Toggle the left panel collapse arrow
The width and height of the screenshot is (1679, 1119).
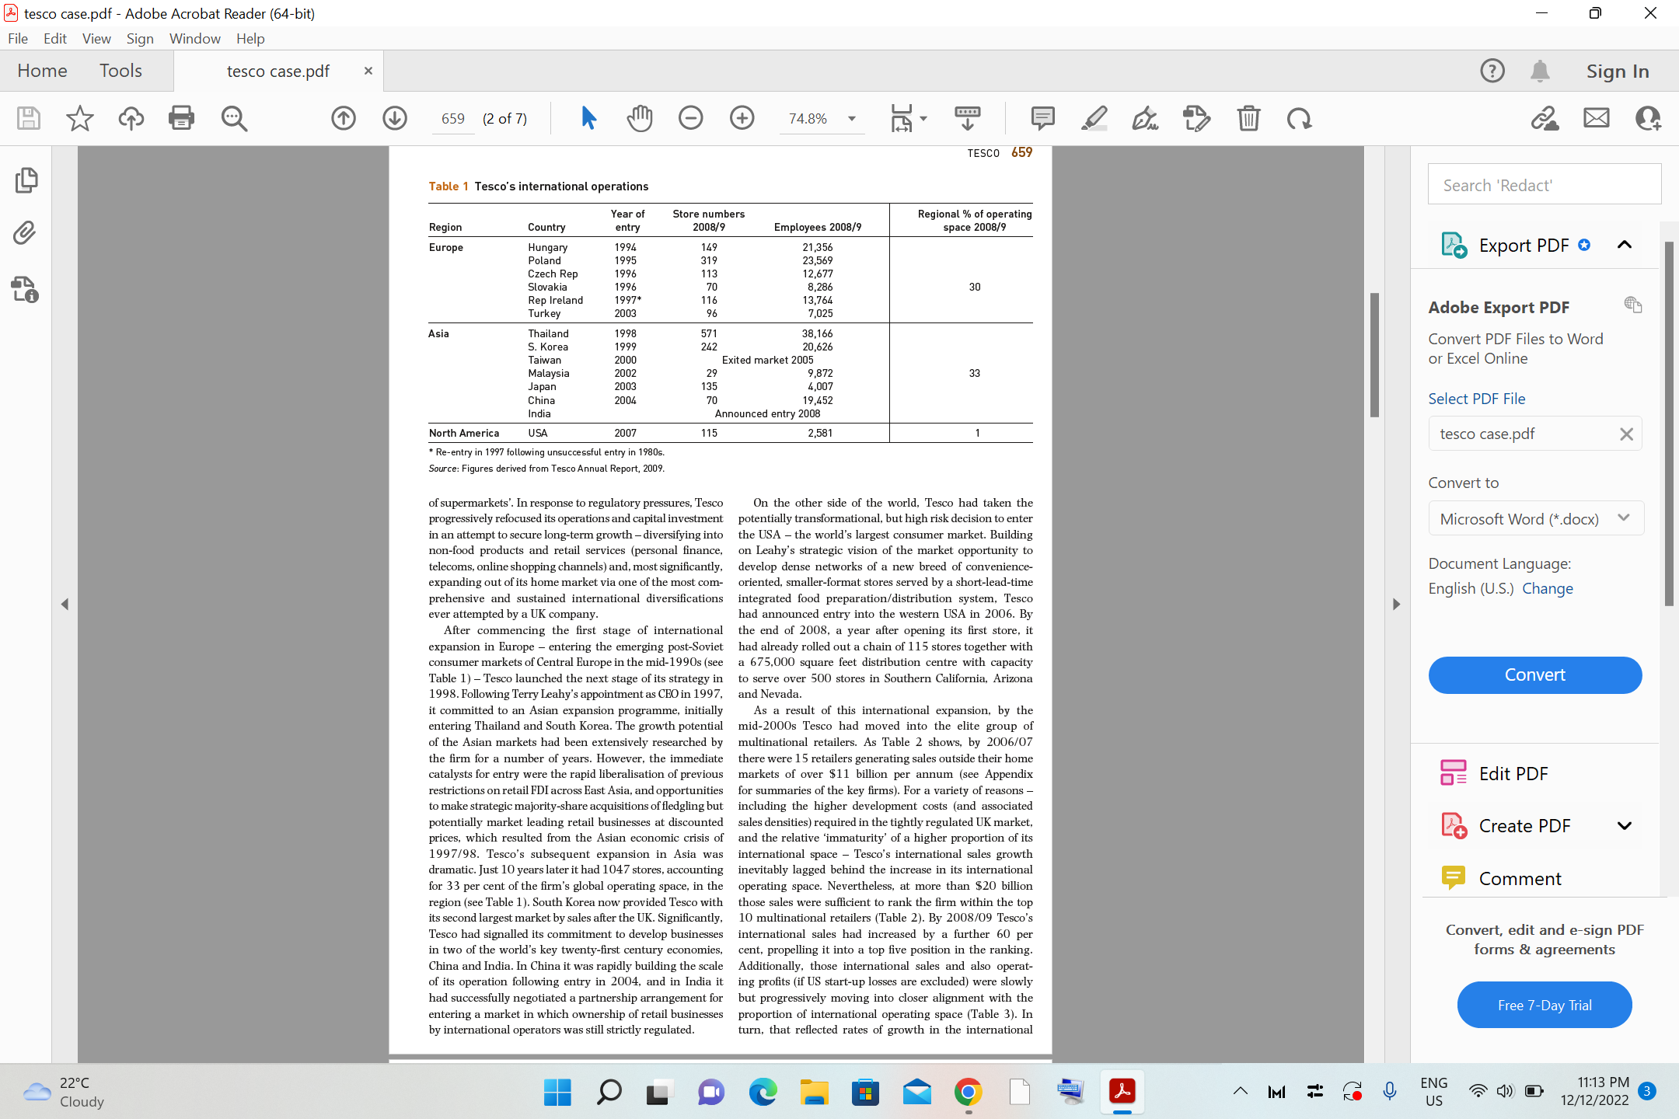(x=65, y=605)
